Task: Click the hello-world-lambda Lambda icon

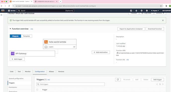Action: (x=46, y=42)
